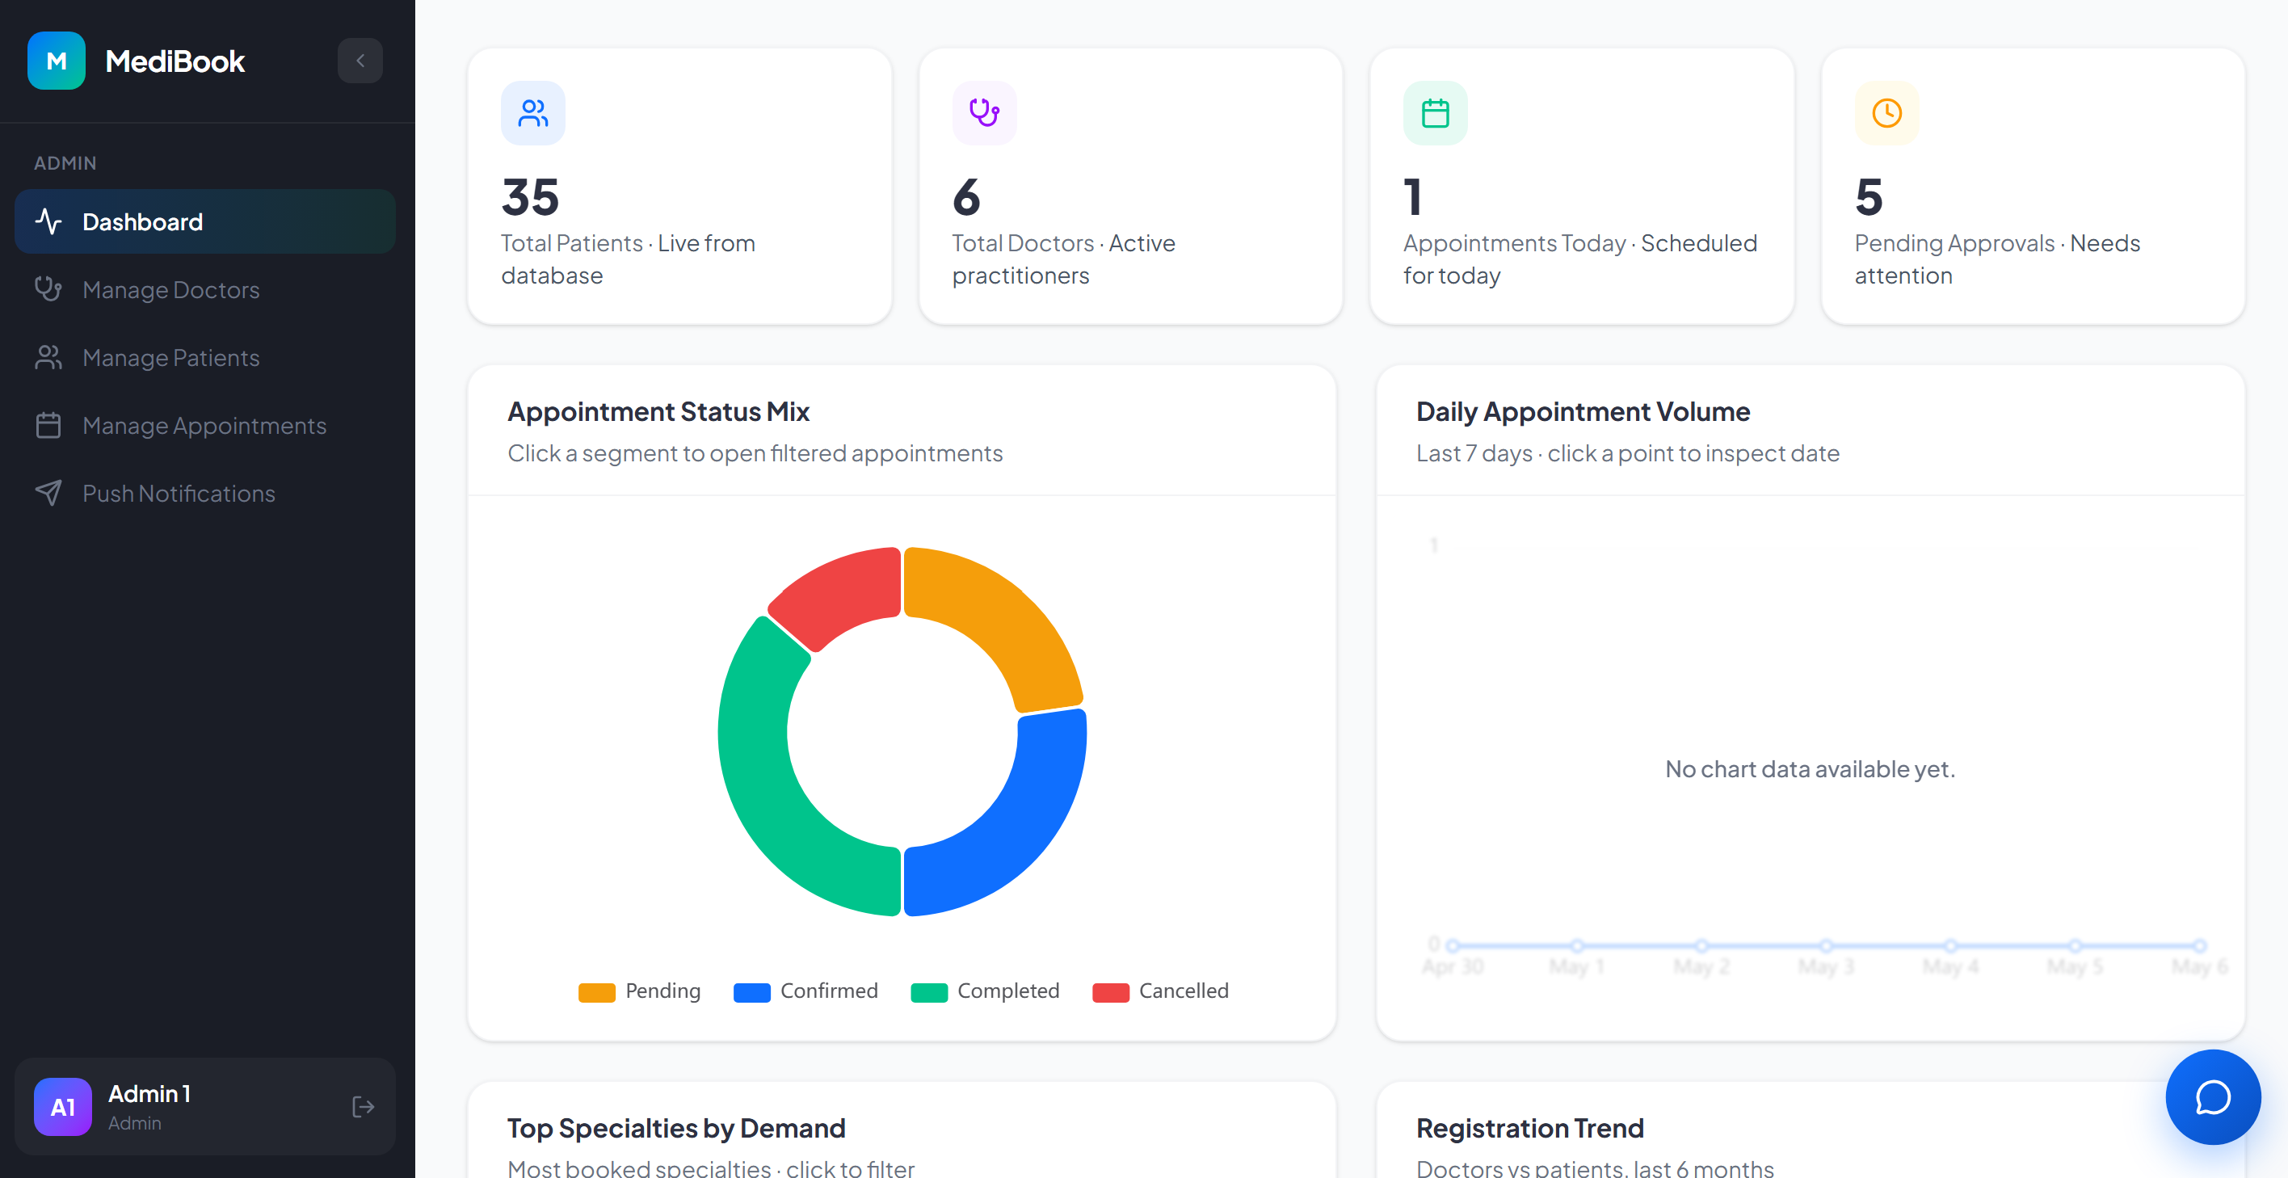
Task: Click the May 3 point on volume chart
Action: coord(1826,945)
